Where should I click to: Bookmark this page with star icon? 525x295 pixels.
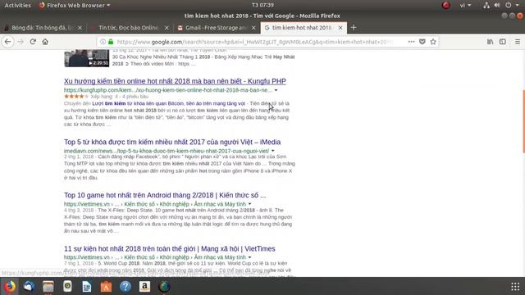tap(433, 42)
